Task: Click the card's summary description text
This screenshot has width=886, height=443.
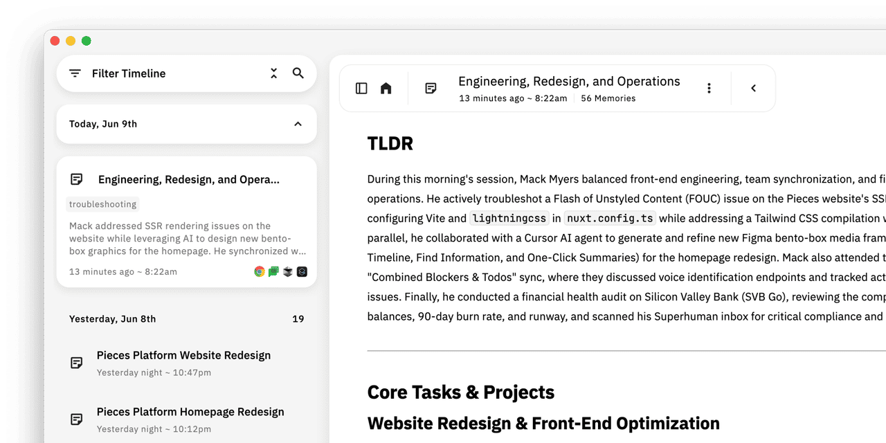Action: click(188, 239)
